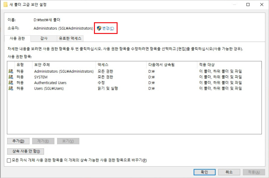Check the 모든 자식 개체 사용 권한 항목 바꾸기 checkbox
Screen dimensions: 269x178
[9, 160]
